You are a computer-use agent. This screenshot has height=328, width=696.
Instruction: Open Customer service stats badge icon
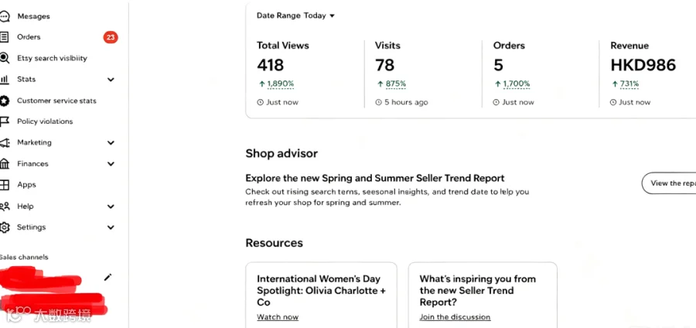4,101
